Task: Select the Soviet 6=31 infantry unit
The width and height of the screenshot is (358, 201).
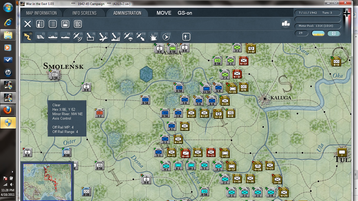Action: pos(171,152)
